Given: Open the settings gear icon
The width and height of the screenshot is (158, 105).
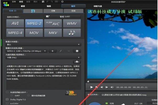Looking at the screenshot, I should [62, 2].
